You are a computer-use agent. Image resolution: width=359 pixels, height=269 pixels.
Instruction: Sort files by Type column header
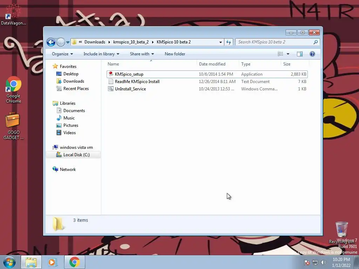260,64
